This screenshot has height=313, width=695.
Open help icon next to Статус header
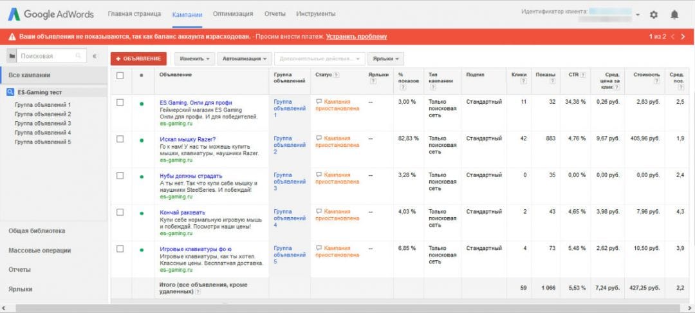(x=336, y=75)
